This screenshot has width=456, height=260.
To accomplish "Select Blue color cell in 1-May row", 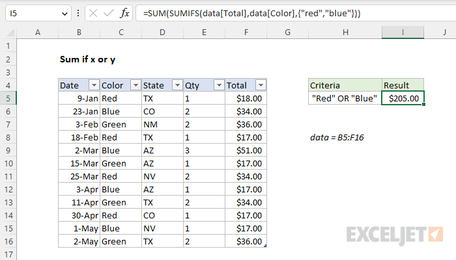I will point(121,228).
